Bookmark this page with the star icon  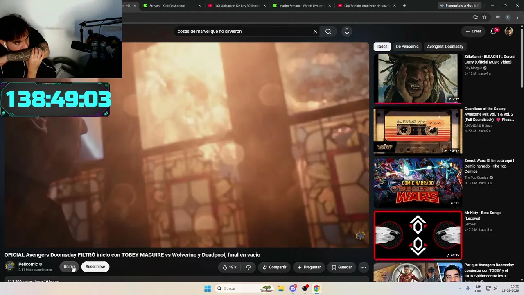(x=484, y=17)
